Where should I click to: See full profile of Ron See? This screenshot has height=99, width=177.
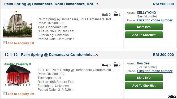[x=146, y=67]
